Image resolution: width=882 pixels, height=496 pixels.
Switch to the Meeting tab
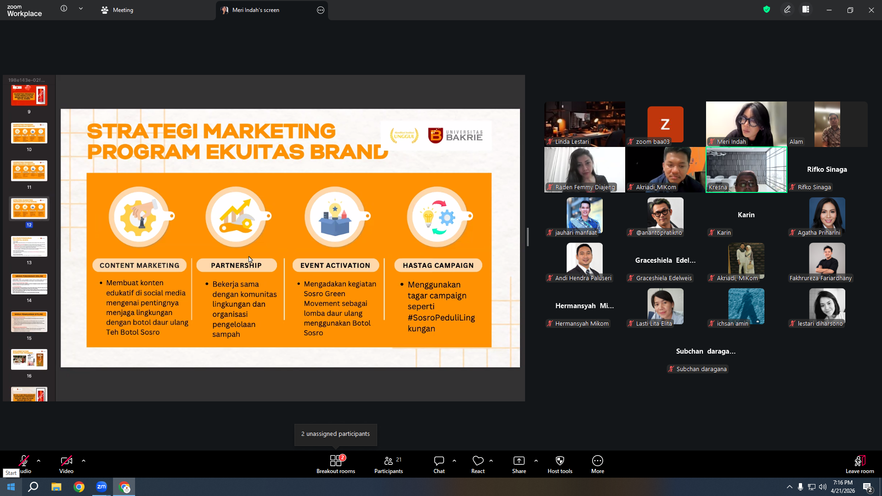117,10
